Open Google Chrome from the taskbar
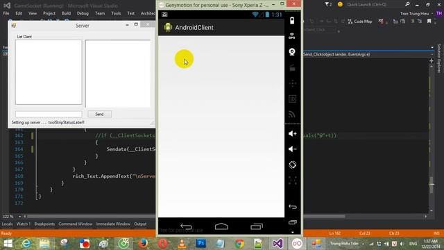The image size is (444, 250). click(x=239, y=244)
